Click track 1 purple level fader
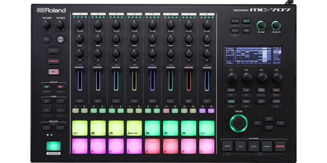Viewport: 327px width, 163px height. [80, 68]
